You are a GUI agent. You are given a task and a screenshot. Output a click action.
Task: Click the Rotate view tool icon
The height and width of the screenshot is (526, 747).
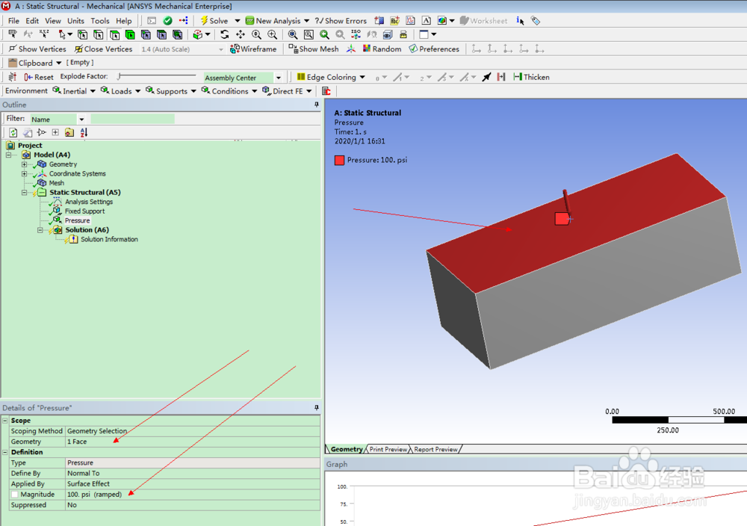(x=225, y=34)
